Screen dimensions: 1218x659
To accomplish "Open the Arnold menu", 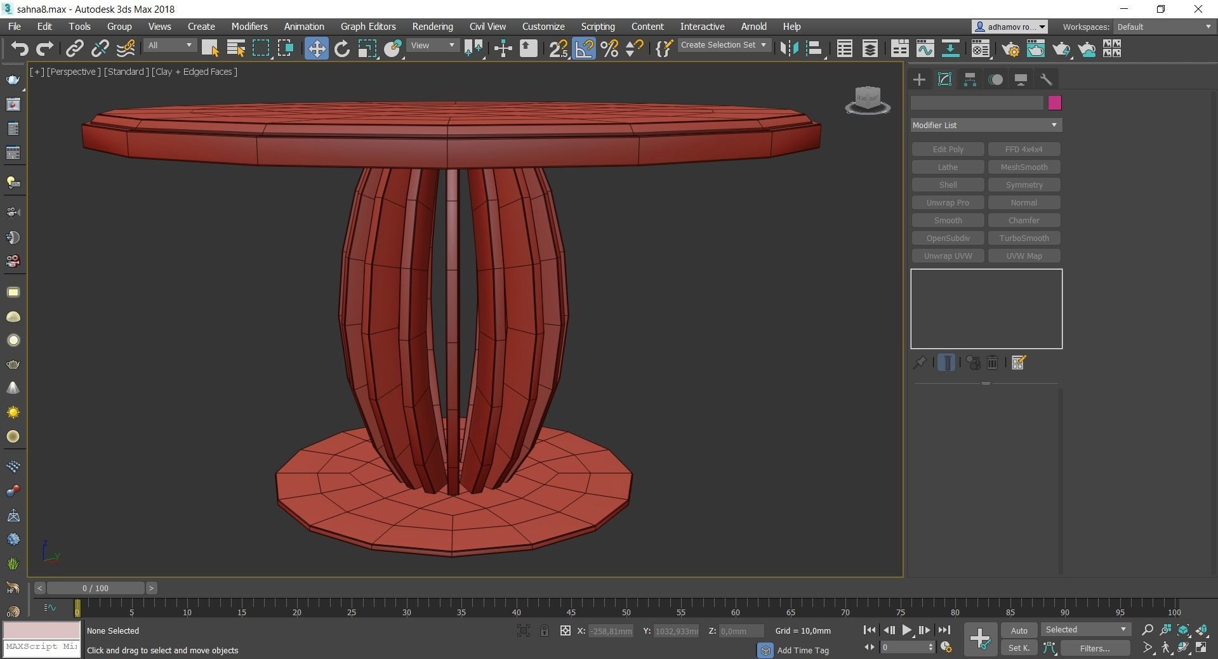I will (753, 27).
